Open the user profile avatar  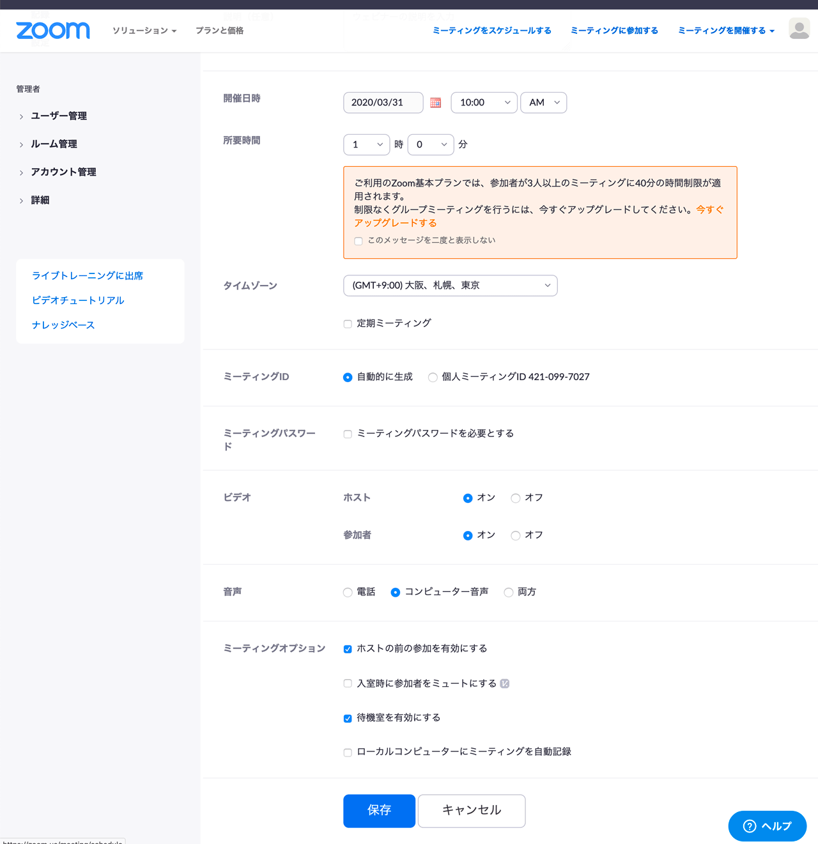799,29
